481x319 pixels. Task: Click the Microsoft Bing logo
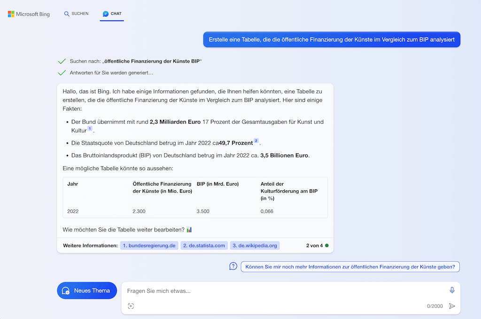[x=29, y=14]
